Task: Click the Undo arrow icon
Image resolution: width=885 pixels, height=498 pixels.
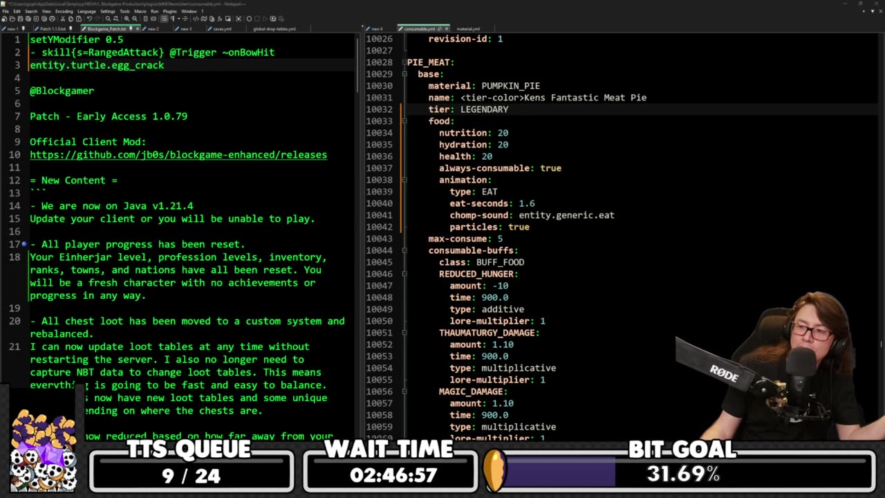Action: click(90, 19)
